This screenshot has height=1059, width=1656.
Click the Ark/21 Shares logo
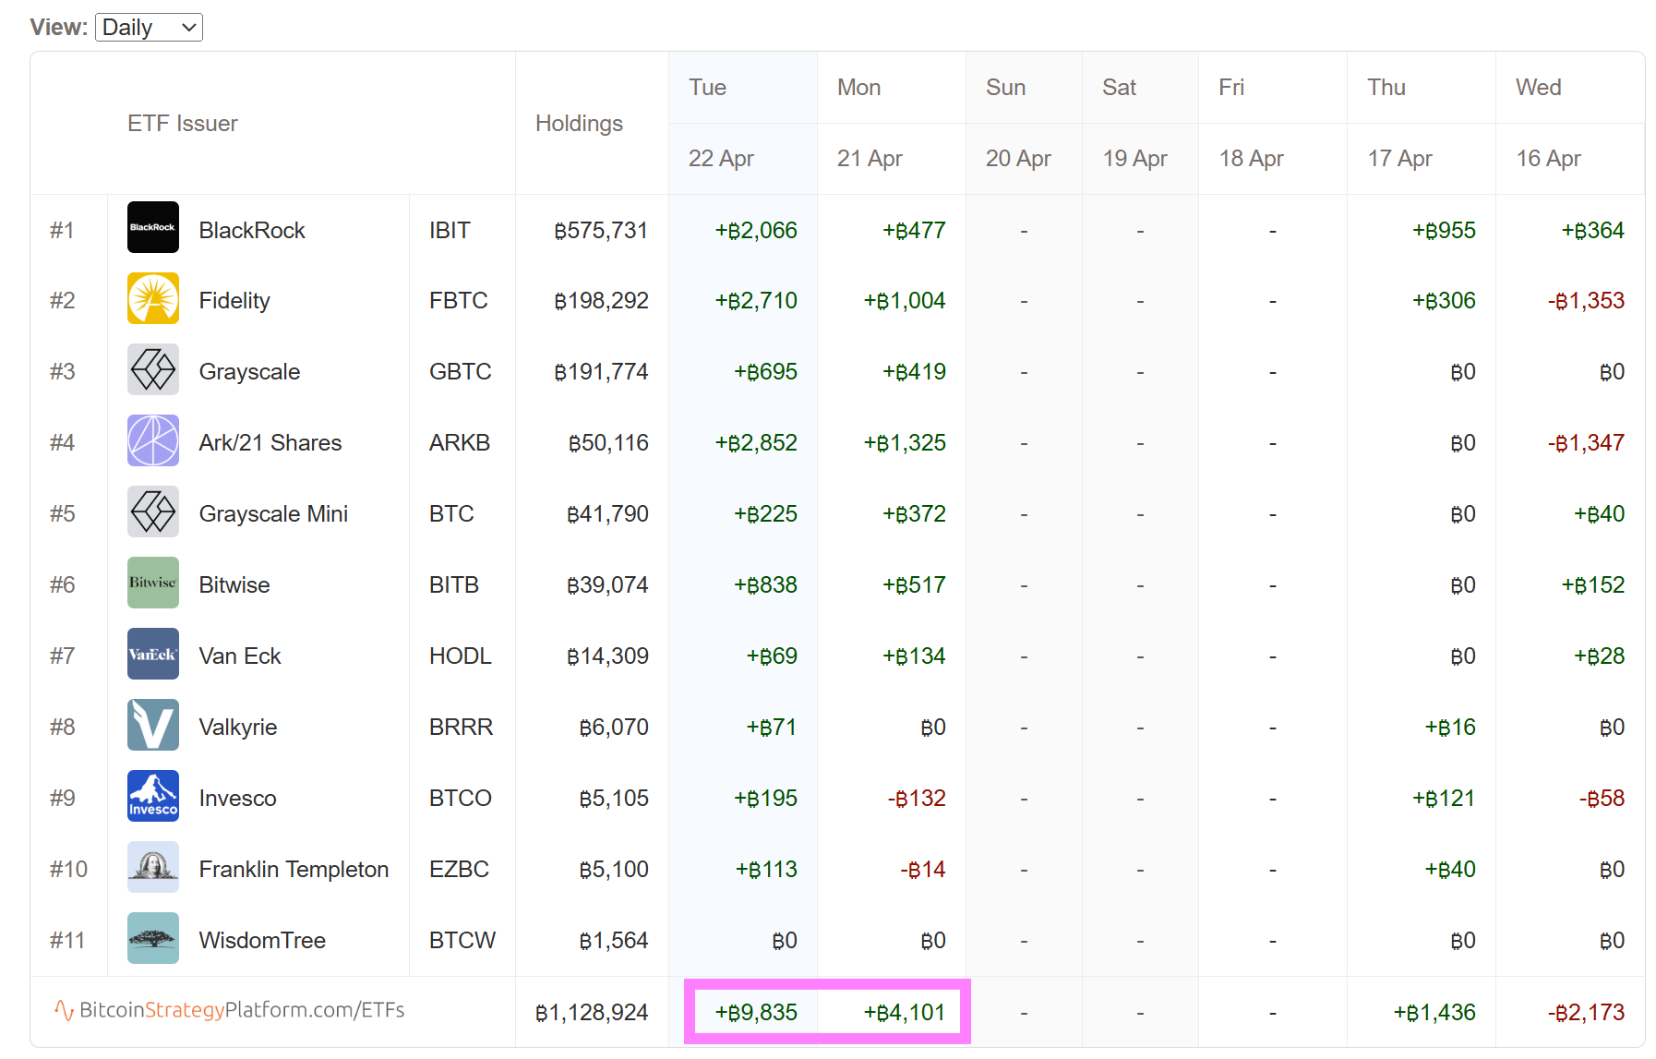tap(152, 440)
